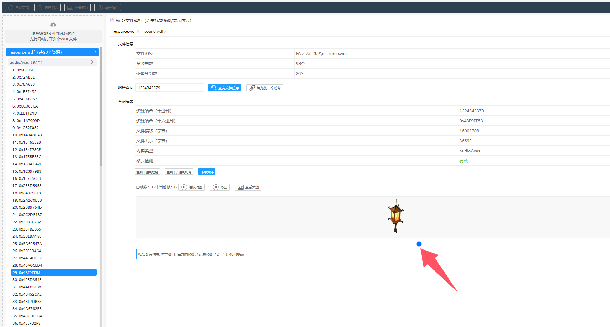Focus the hash query input field
This screenshot has height=327, width=610.
(170, 88)
